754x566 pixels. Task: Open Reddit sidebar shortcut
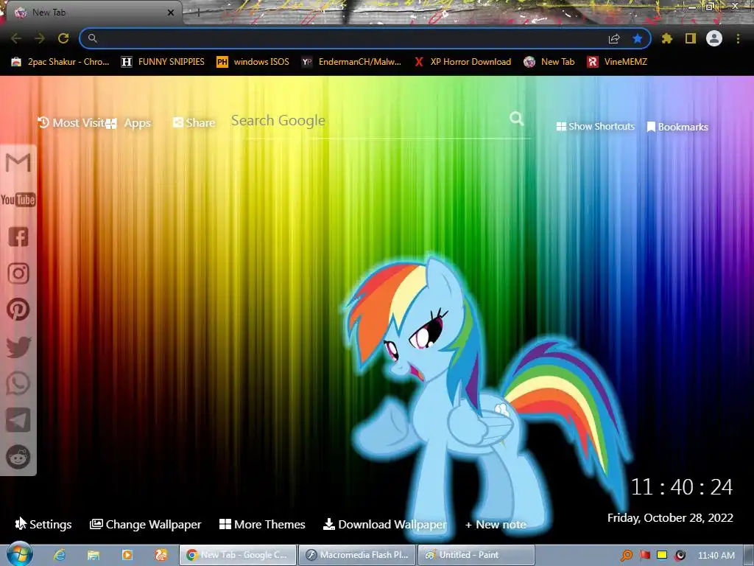pos(18,457)
